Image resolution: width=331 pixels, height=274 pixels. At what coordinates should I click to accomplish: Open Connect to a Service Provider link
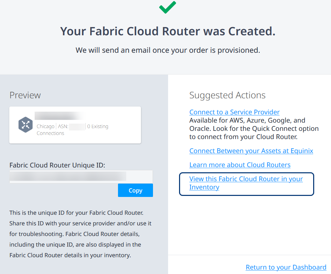pyautogui.click(x=234, y=112)
